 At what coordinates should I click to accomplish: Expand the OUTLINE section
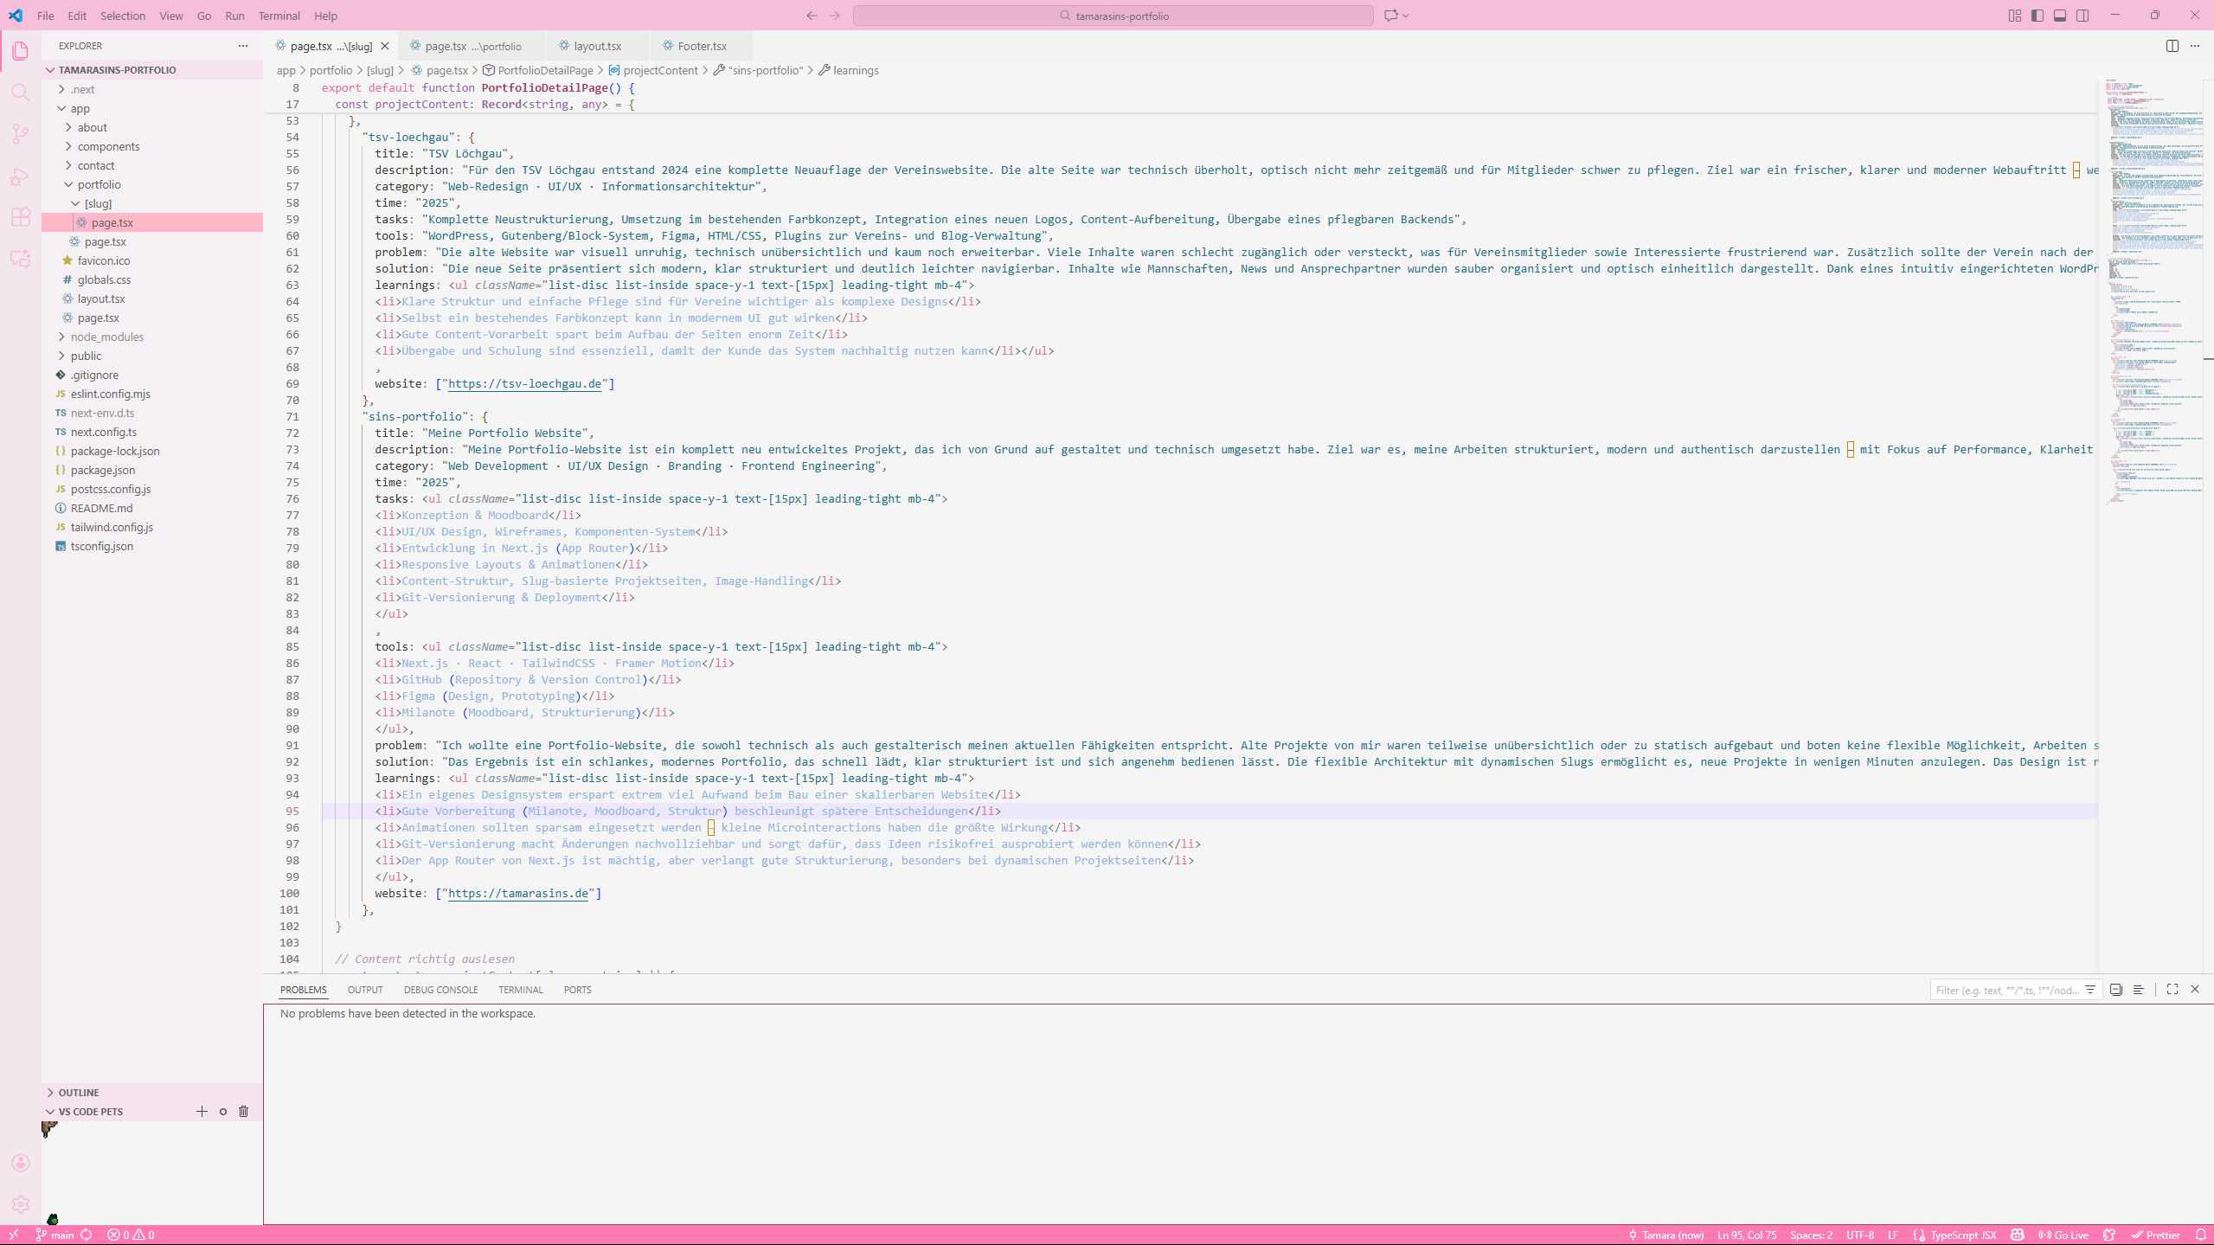point(78,1093)
